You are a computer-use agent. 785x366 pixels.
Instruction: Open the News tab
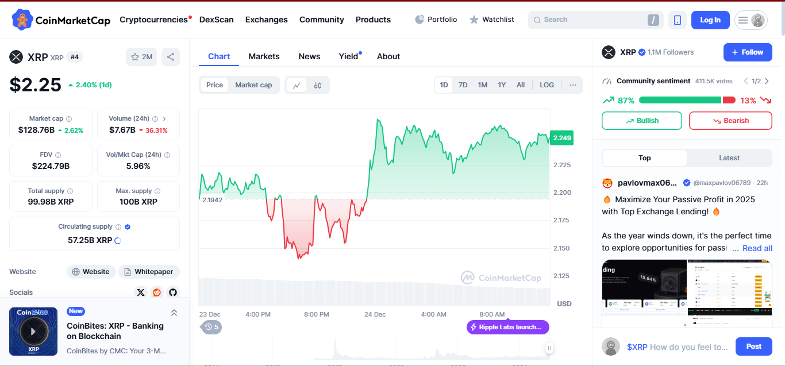point(309,56)
